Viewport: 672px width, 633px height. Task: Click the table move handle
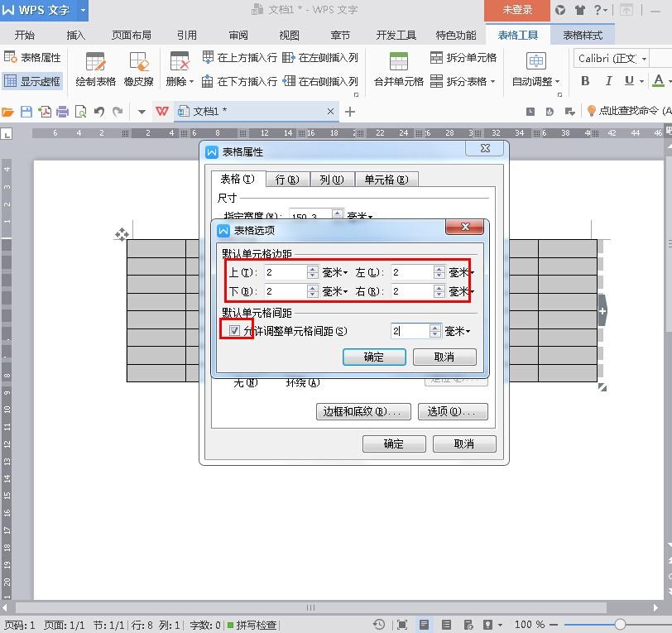point(122,234)
